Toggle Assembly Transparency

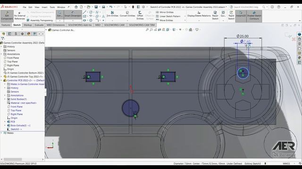[40, 20]
